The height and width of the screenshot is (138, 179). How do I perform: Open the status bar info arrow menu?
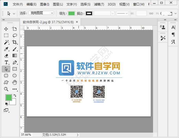pyautogui.click(x=78, y=135)
